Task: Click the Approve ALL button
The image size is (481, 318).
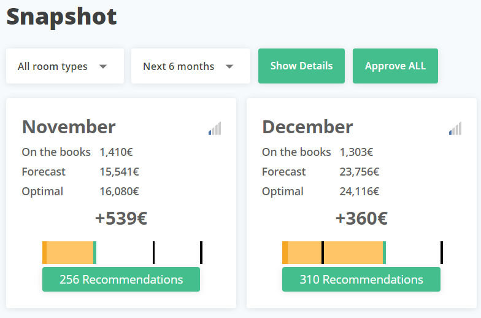Action: pyautogui.click(x=395, y=66)
